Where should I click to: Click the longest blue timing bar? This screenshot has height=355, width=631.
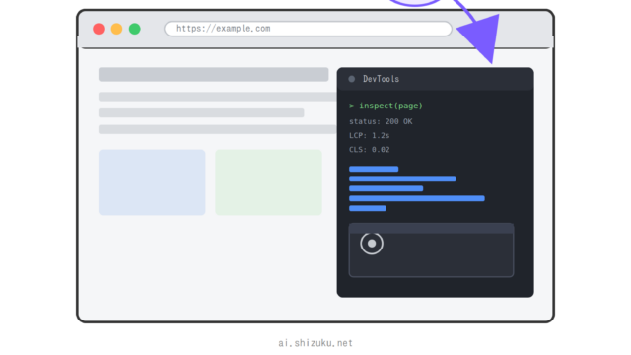coord(417,198)
